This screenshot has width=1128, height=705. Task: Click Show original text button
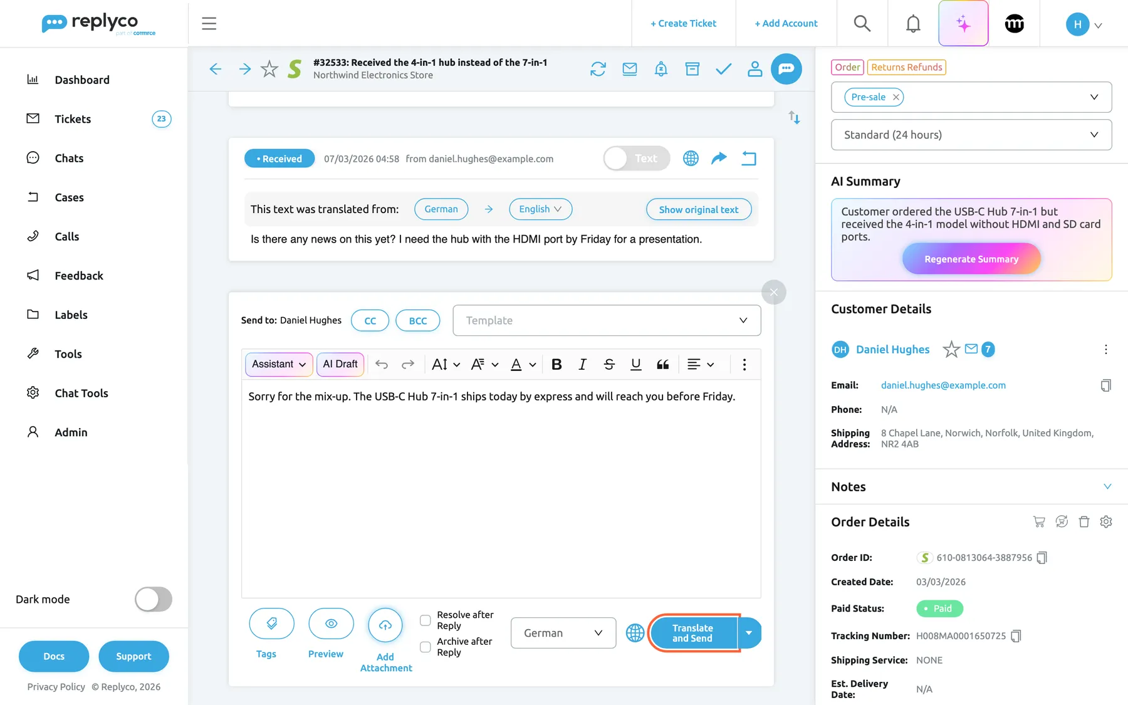[699, 209]
